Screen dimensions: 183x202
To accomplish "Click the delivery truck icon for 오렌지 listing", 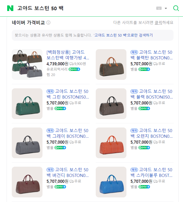I will 156,142.
